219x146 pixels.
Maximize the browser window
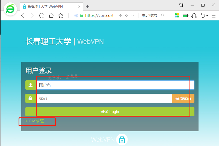(x=203, y=5)
